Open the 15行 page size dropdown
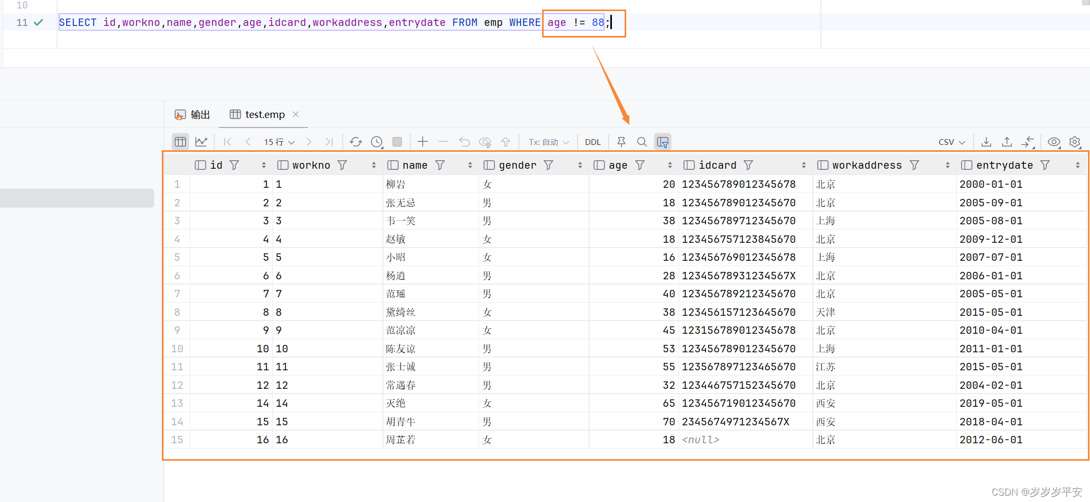Screen dimensions: 1090x502 (x=279, y=142)
